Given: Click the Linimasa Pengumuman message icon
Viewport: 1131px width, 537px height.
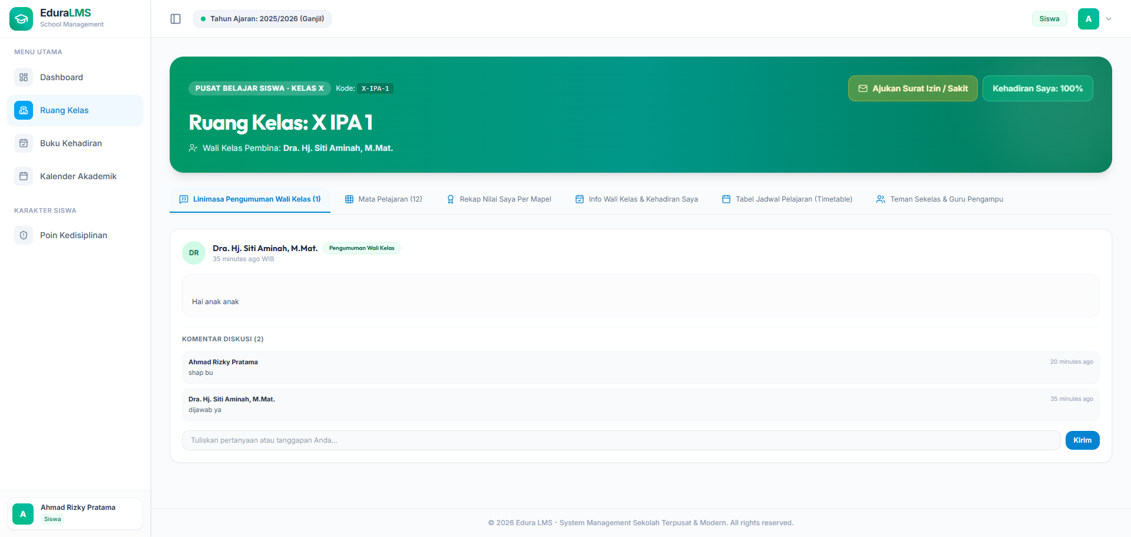Looking at the screenshot, I should pos(184,199).
